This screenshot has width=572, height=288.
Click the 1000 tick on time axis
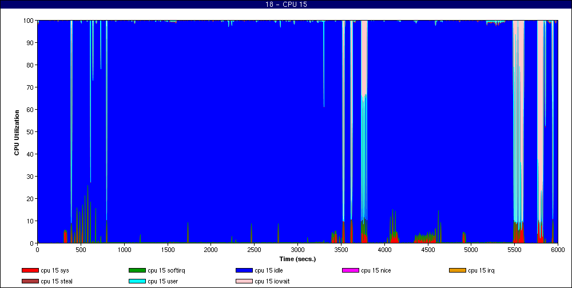point(124,250)
